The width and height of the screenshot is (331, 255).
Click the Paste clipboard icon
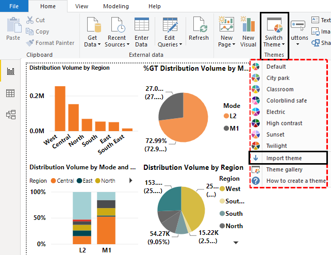pos(14,25)
